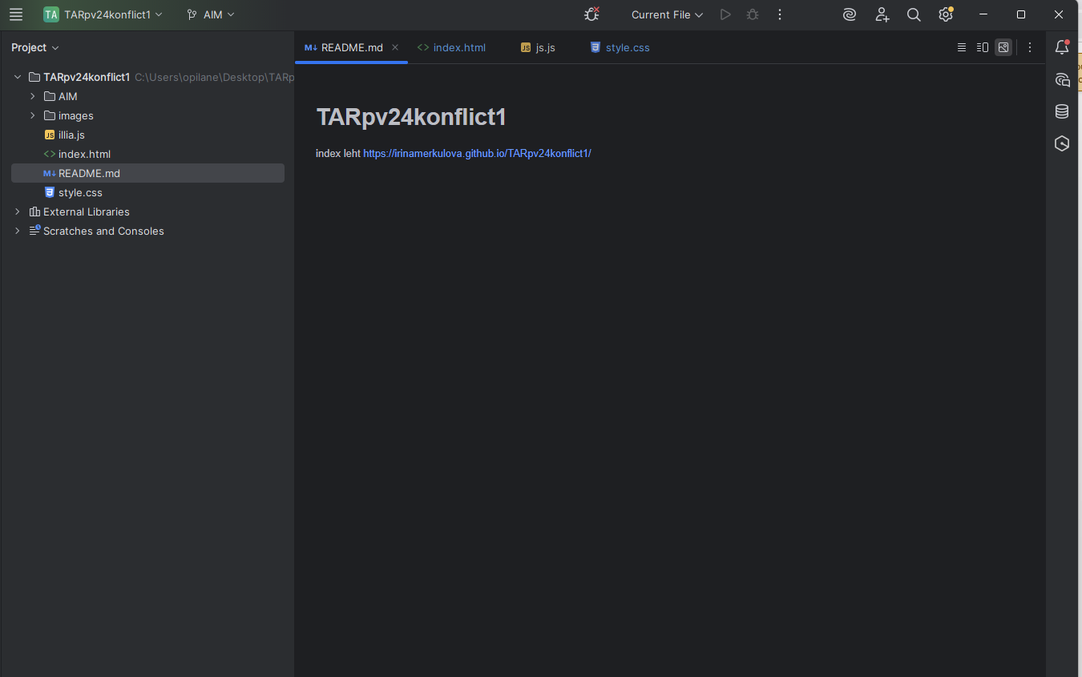Open the Notifications bell panel
This screenshot has width=1082, height=677.
coord(1062,47)
